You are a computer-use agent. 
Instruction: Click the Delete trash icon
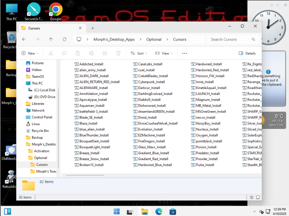(118, 53)
